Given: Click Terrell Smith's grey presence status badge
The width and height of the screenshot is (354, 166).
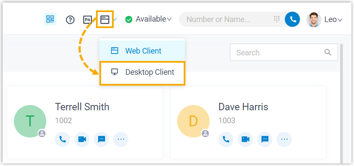Looking at the screenshot, I should pos(42,134).
